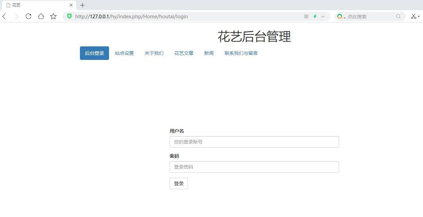Open a new tab with plus button

pos(82,5)
